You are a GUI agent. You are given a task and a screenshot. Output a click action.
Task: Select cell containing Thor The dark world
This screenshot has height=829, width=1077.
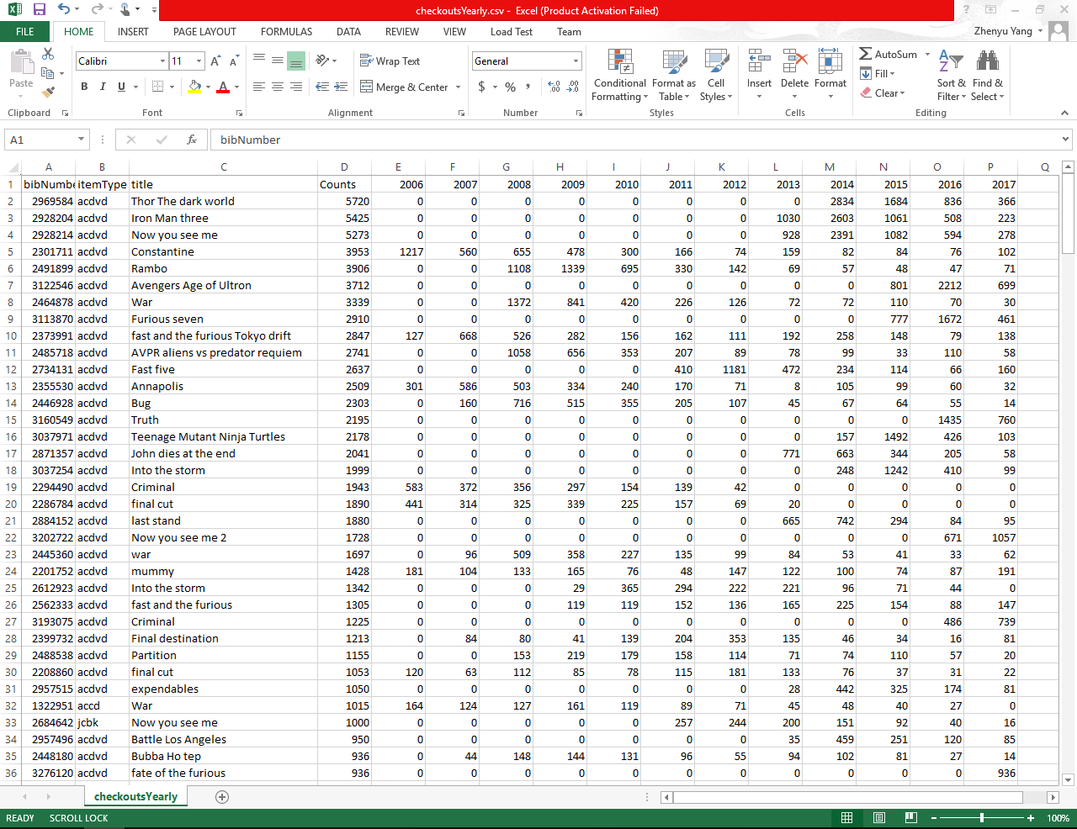tap(223, 201)
